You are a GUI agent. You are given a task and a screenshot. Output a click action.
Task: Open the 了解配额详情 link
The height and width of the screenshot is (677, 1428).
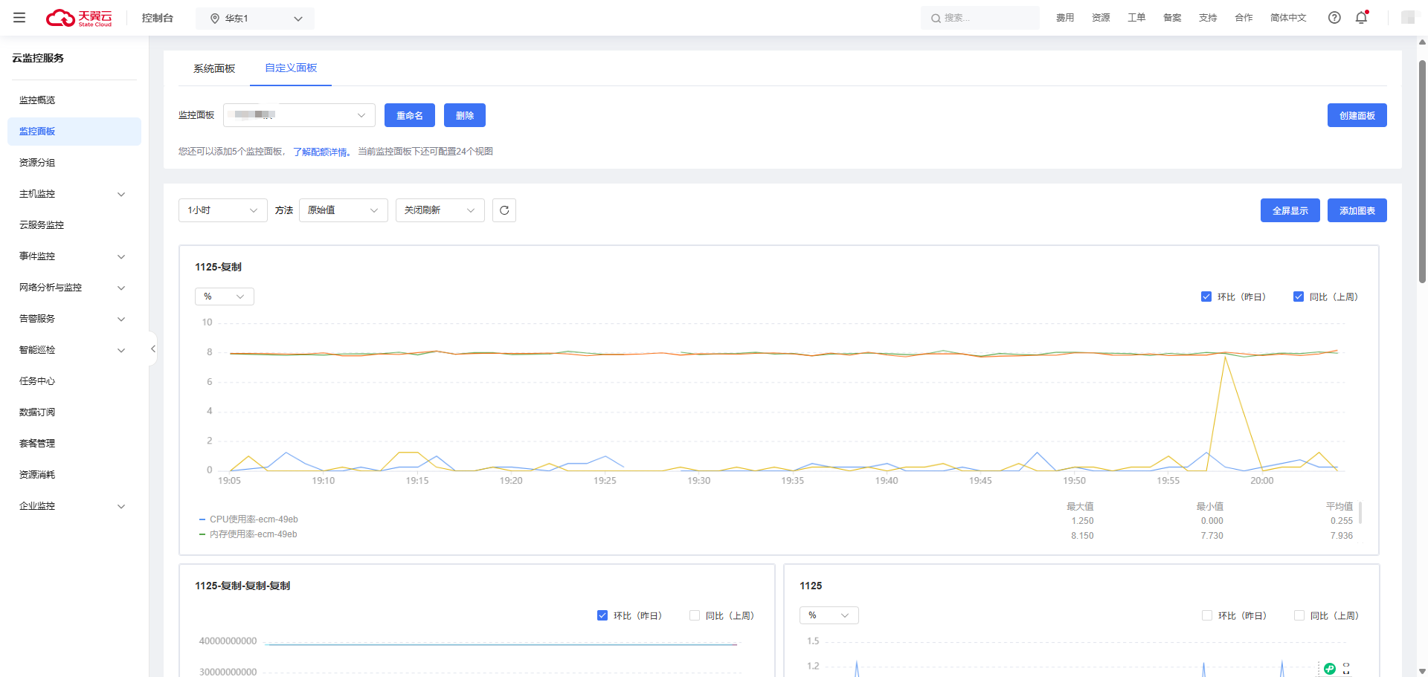click(x=321, y=152)
